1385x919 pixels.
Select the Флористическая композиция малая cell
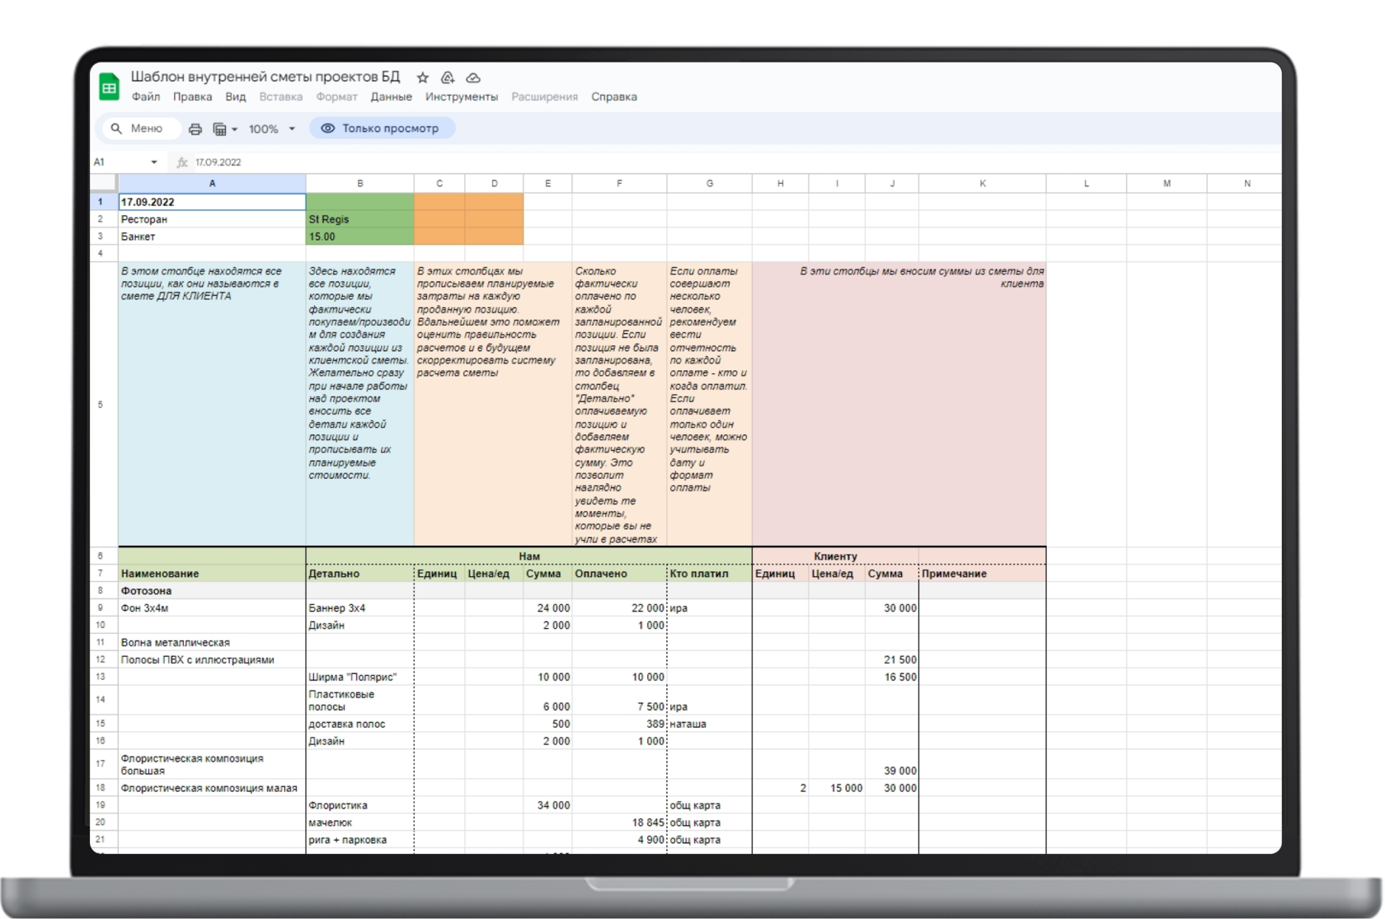point(212,788)
